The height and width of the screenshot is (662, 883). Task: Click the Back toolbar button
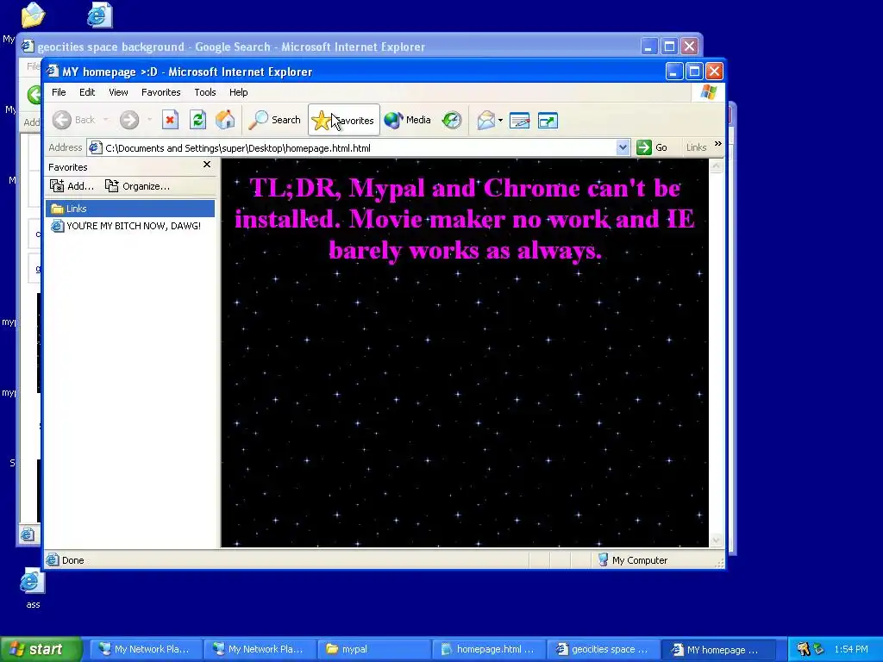[74, 120]
